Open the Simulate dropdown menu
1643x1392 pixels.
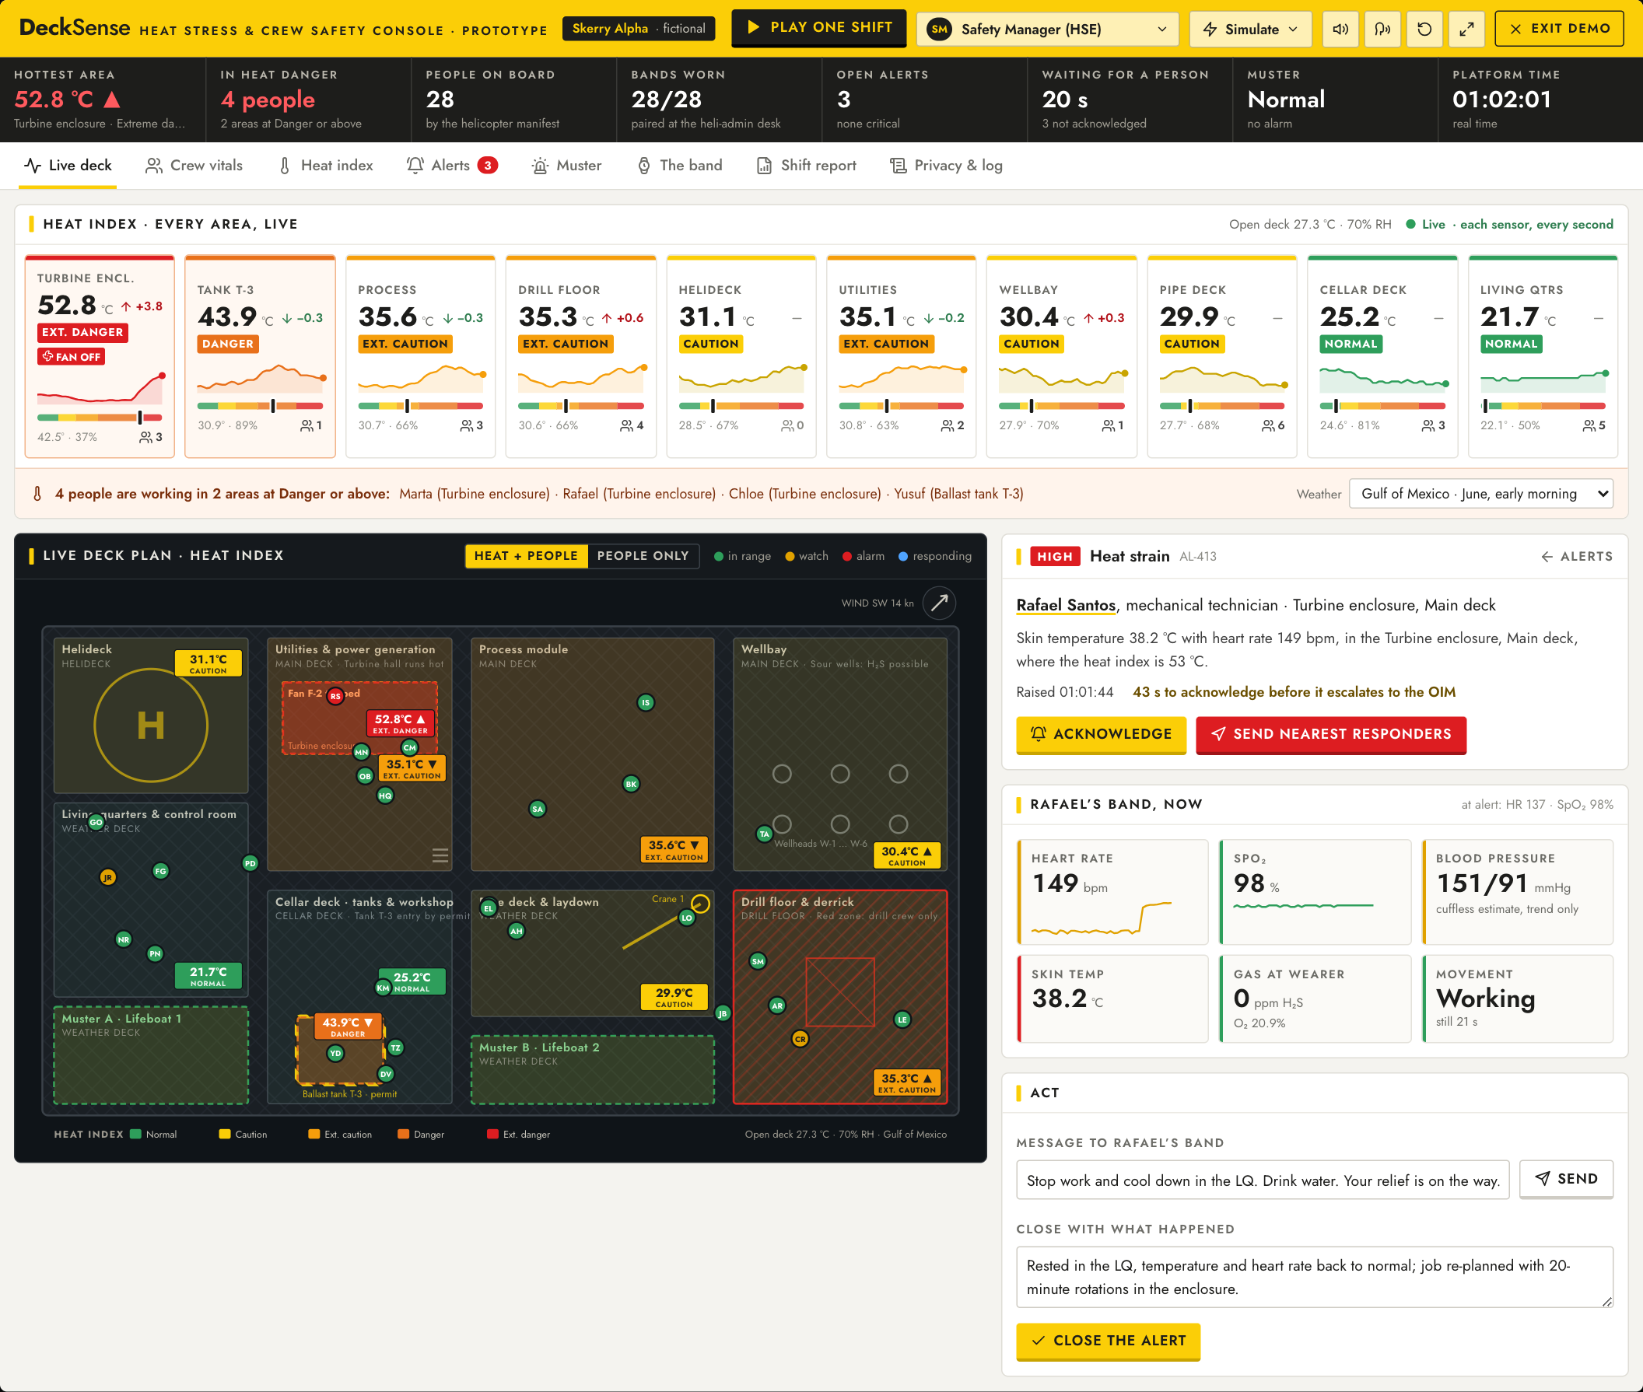pos(1251,30)
